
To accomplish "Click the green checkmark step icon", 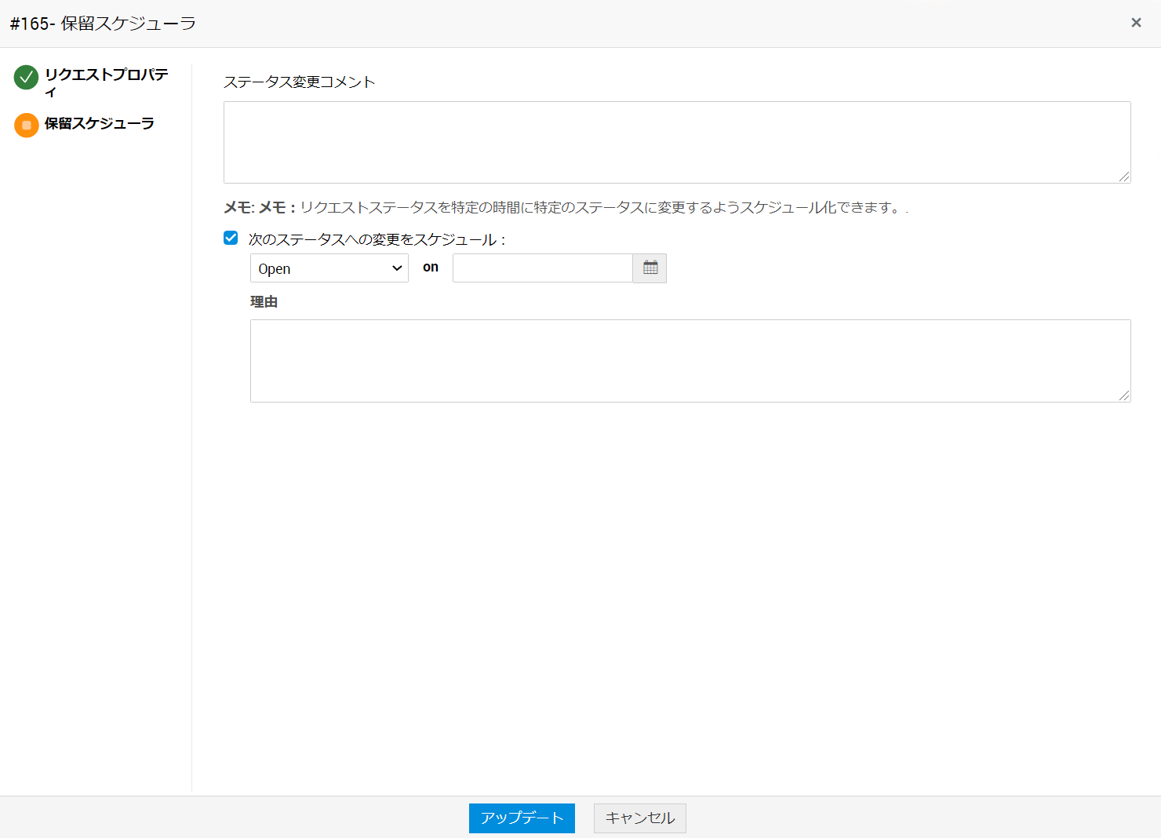I will click(x=26, y=78).
